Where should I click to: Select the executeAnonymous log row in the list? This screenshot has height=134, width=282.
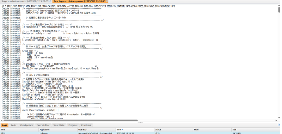point(140,133)
